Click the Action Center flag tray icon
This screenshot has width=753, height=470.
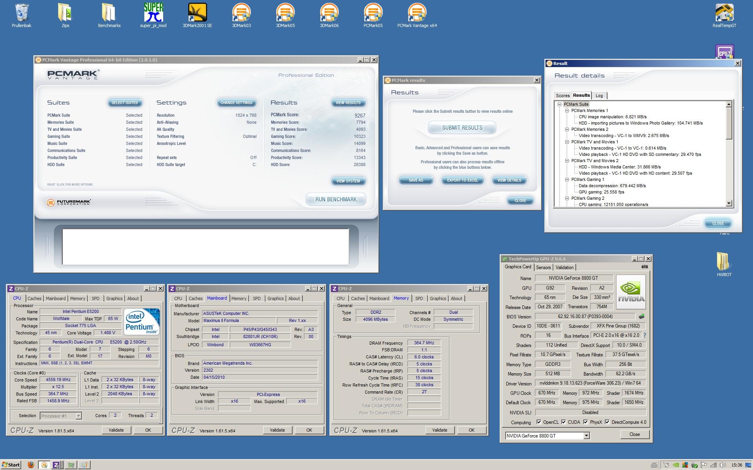(704, 465)
